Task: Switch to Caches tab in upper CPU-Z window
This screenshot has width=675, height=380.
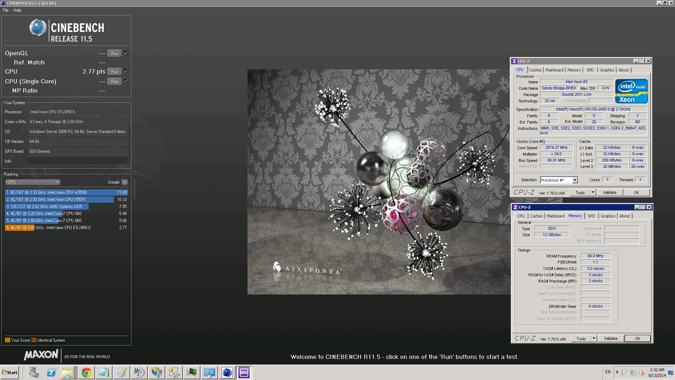Action: tap(535, 70)
